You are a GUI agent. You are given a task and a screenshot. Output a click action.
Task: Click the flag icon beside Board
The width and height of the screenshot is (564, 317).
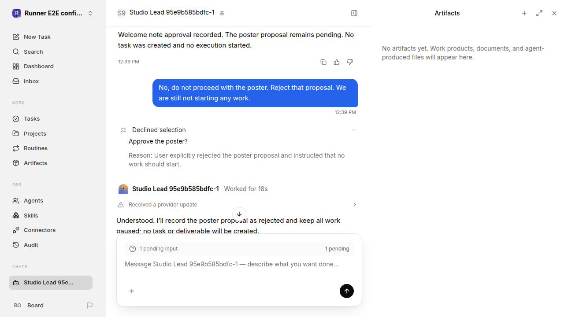point(90,306)
